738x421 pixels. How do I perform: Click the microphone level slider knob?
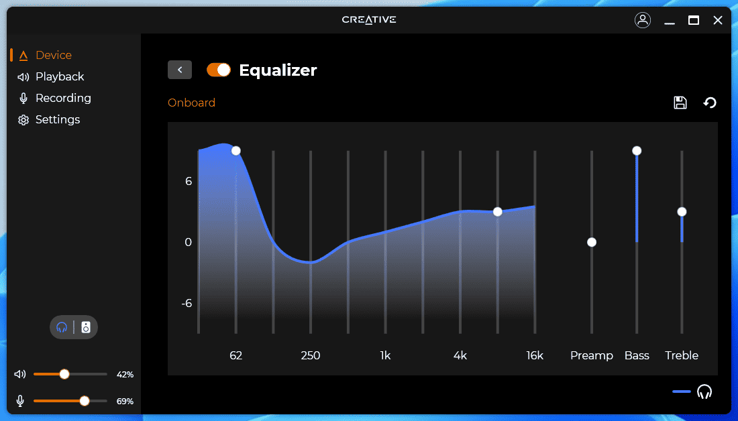pyautogui.click(x=85, y=401)
